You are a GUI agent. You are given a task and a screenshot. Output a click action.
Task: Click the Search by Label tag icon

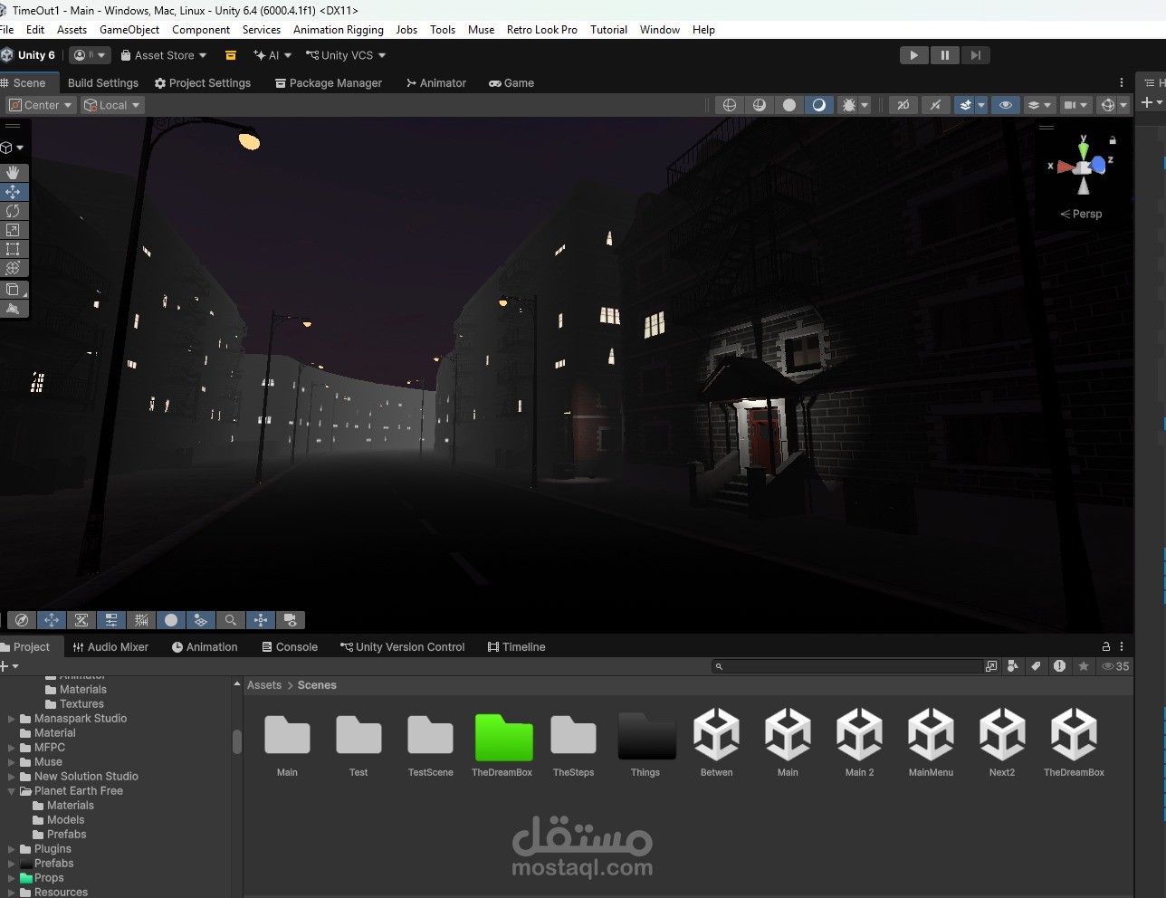point(1037,666)
